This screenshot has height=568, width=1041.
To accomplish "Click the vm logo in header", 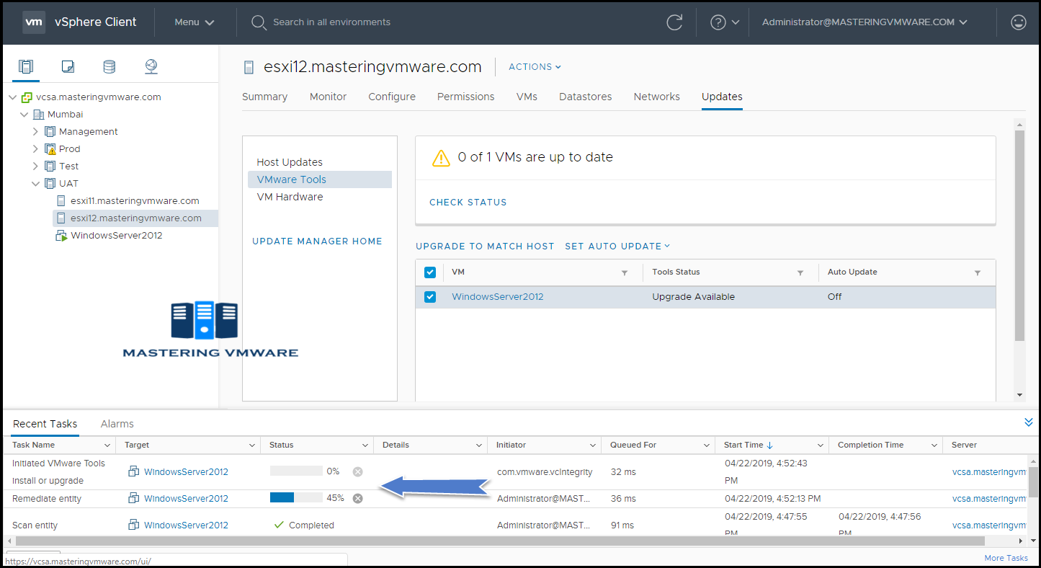I will pos(34,22).
